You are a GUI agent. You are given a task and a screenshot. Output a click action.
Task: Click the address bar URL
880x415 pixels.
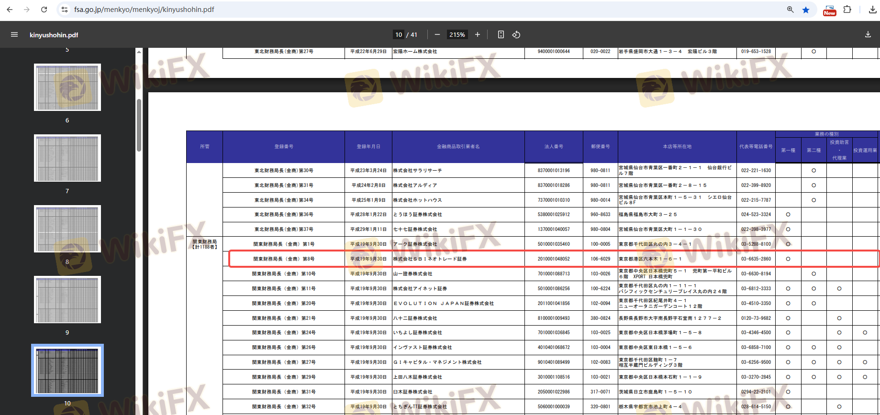coord(144,10)
